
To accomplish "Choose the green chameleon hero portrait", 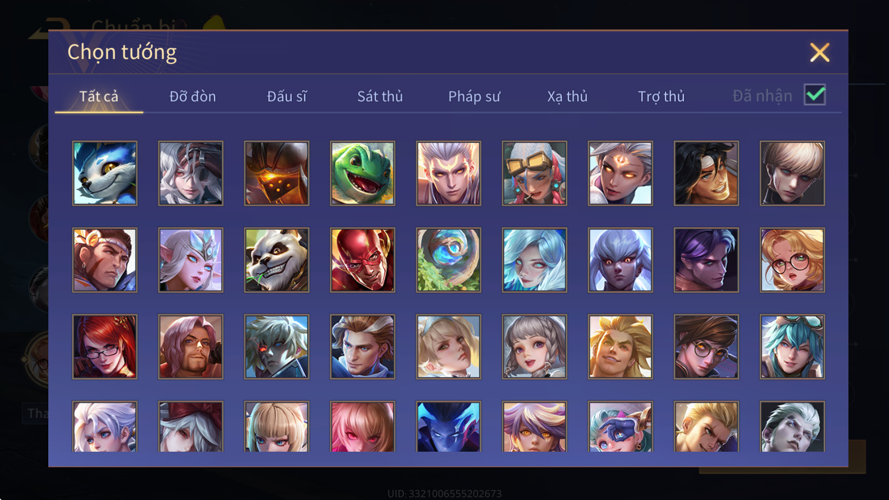I will [x=362, y=173].
